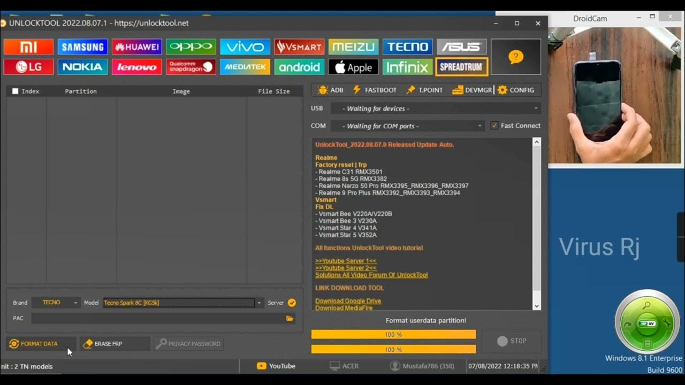
Task: Open Solutions All Video Forum link
Action: (371, 275)
